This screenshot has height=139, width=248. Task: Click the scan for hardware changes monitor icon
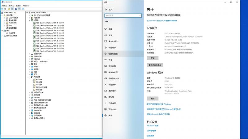point(23,9)
